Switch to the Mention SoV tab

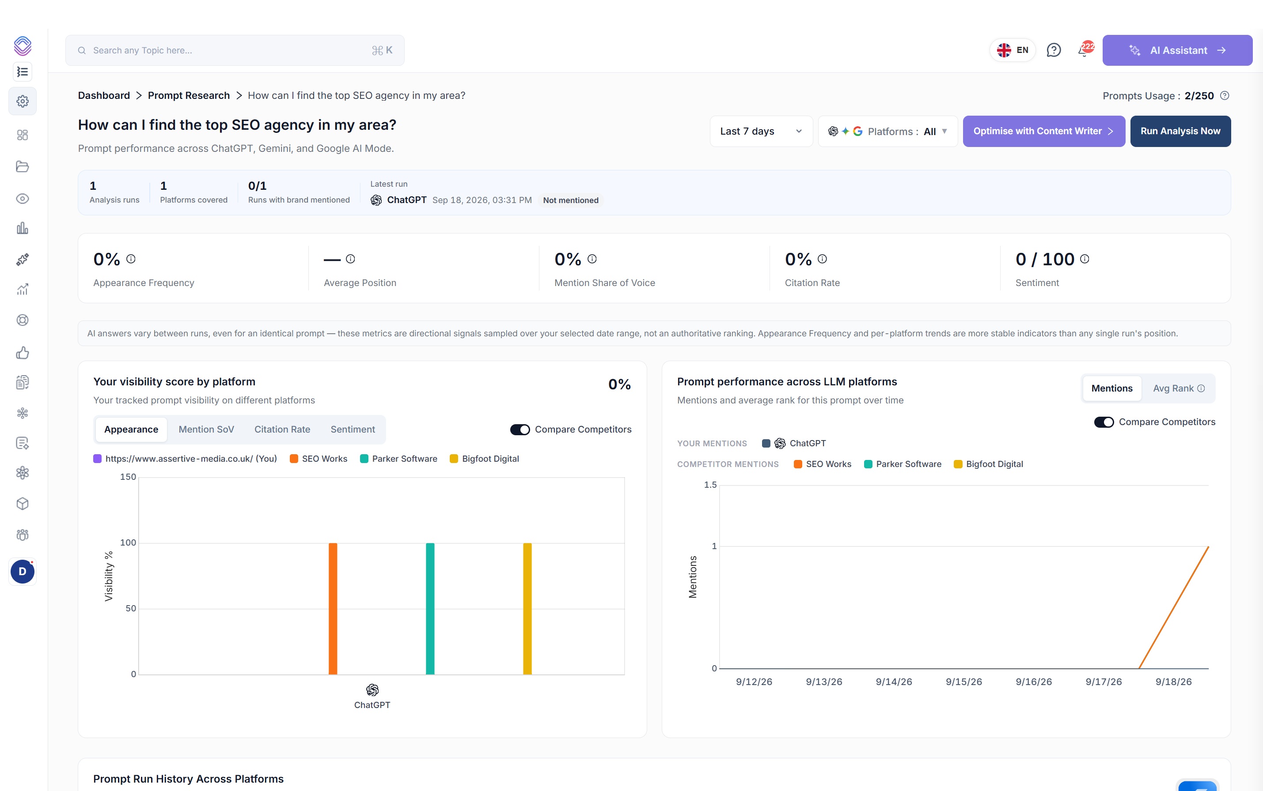click(206, 429)
